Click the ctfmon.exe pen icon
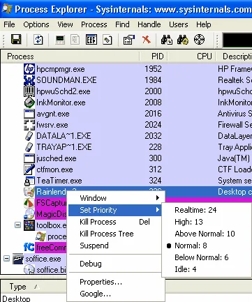 [x=29, y=169]
